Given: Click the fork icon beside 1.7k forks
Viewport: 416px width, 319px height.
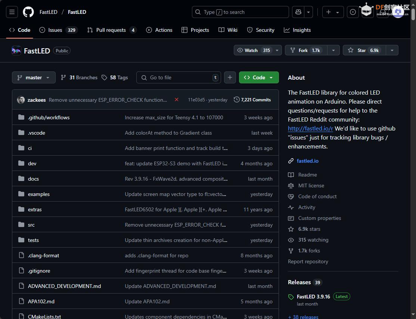Looking at the screenshot, I should point(291,251).
